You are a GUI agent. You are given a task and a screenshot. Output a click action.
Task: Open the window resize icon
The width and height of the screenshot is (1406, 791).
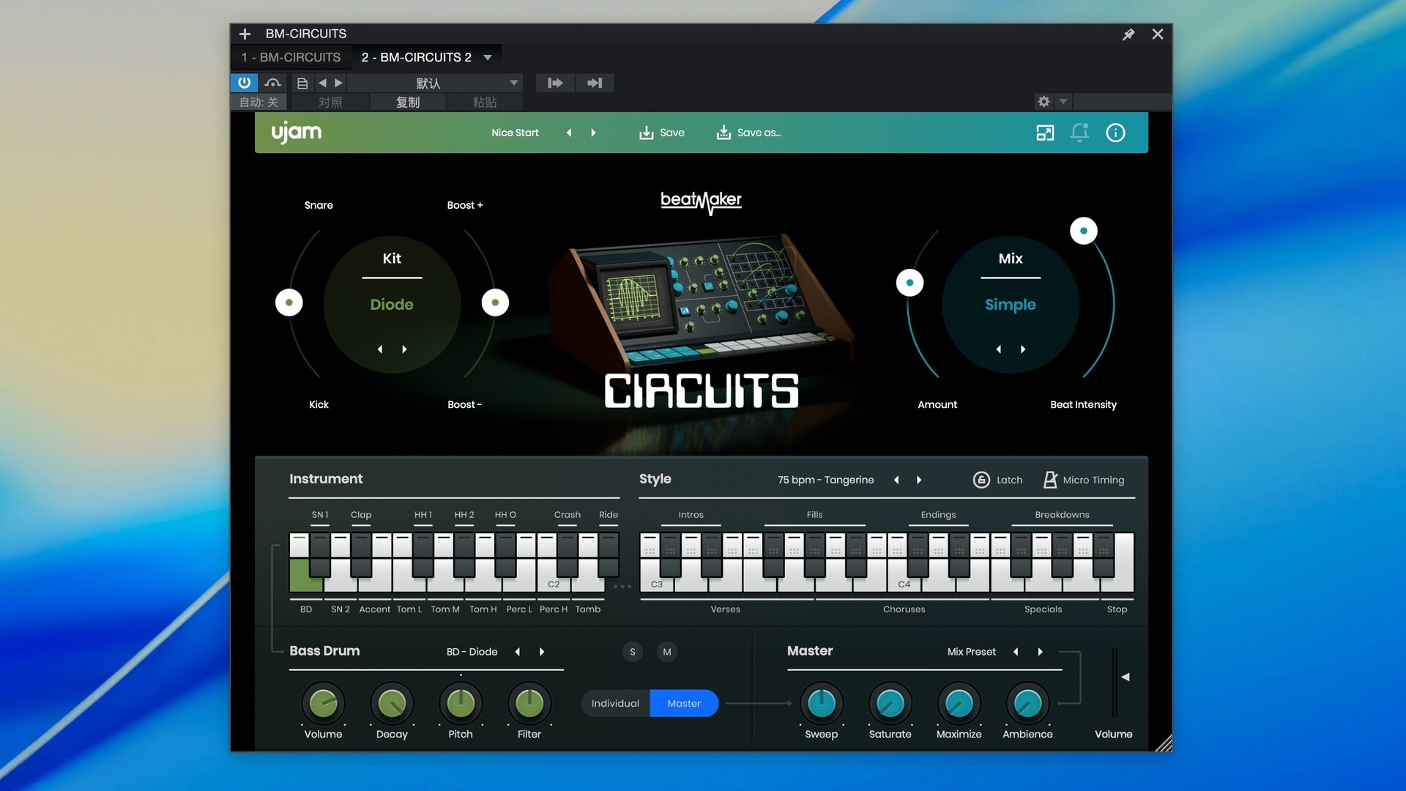tap(1045, 133)
